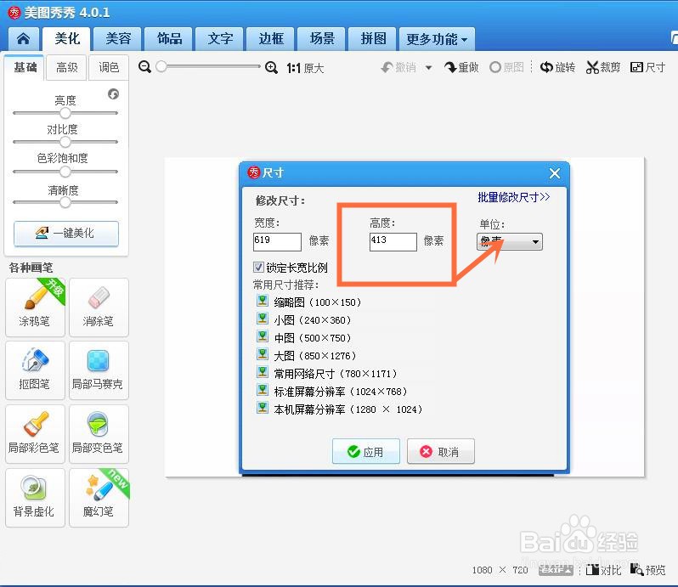The width and height of the screenshot is (678, 587).
Task: Click the 预览 preview button
Action: (647, 570)
